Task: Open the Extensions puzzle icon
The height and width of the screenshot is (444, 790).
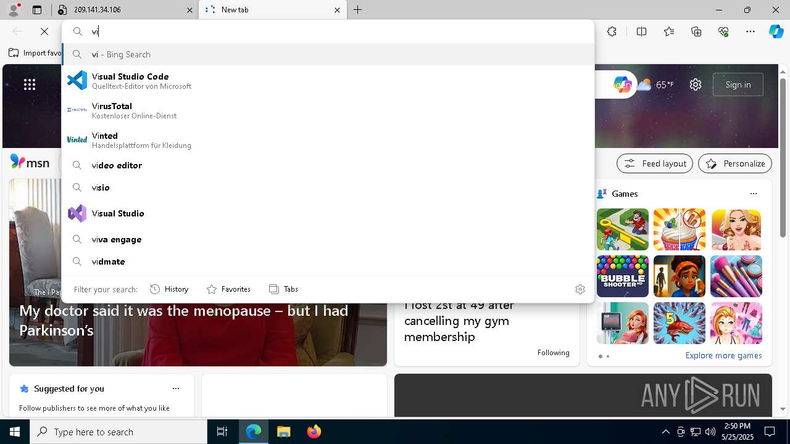Action: (612, 31)
